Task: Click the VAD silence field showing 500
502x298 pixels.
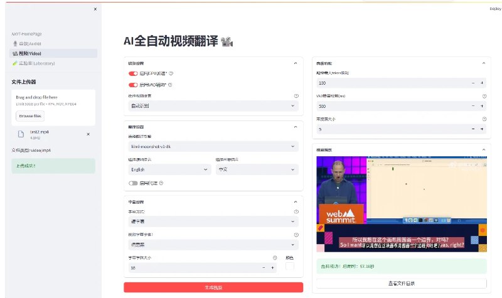Action: point(393,106)
